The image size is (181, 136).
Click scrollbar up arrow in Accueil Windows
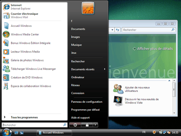(174, 80)
